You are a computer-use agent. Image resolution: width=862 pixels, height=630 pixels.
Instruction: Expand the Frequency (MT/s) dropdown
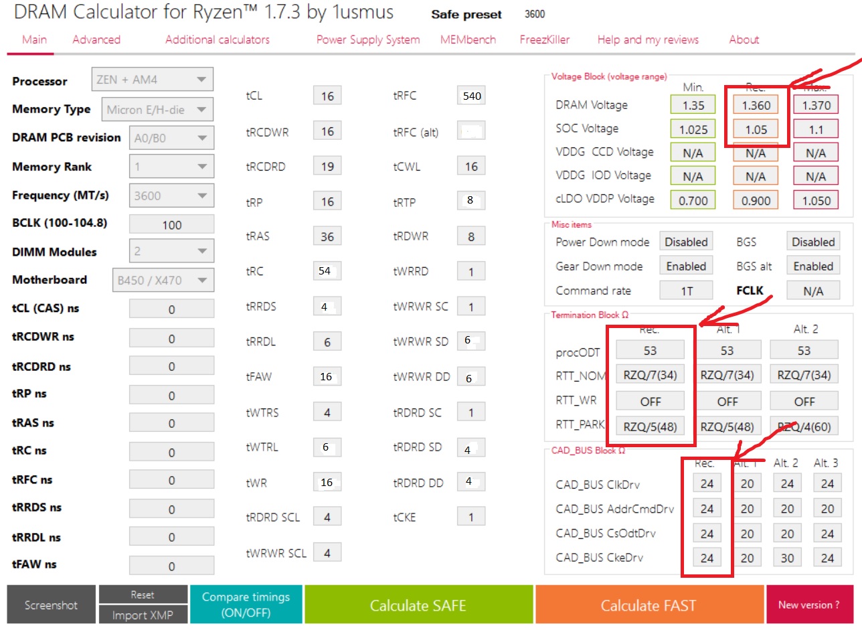pos(171,195)
